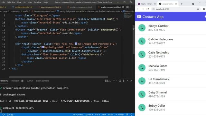Click the cmd terminal shell label
The height and width of the screenshot is (116, 206).
point(108,81)
